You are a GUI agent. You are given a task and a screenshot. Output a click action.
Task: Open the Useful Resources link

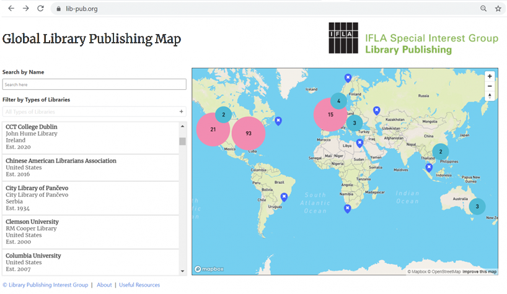point(139,285)
